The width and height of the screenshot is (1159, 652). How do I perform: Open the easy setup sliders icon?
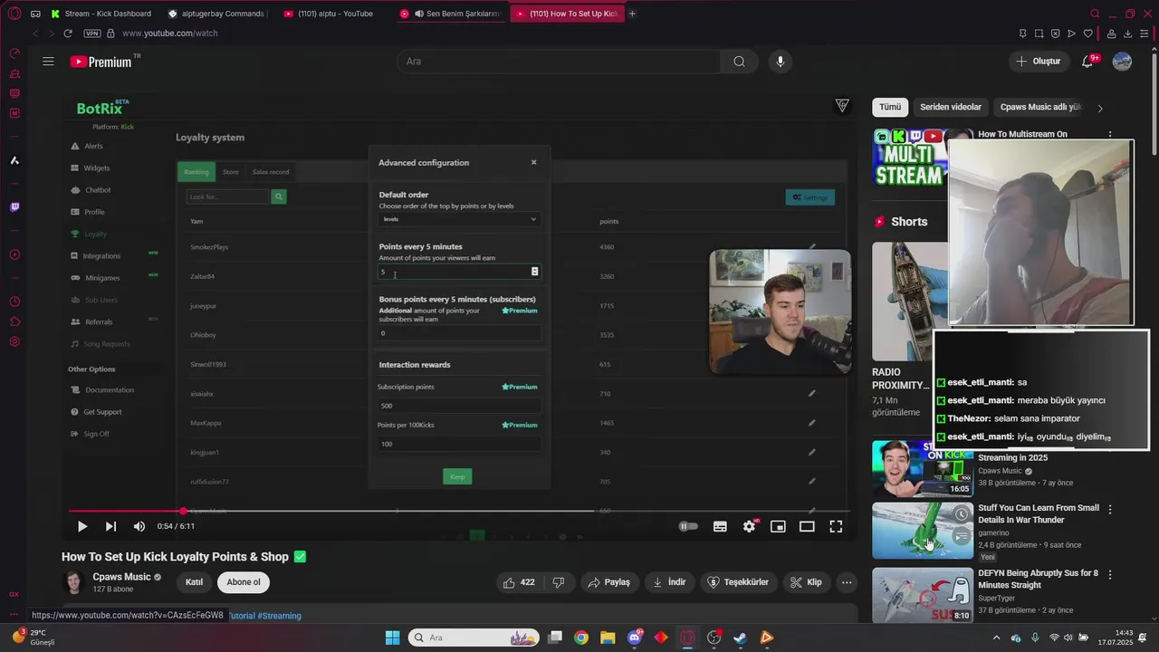pos(1145,34)
